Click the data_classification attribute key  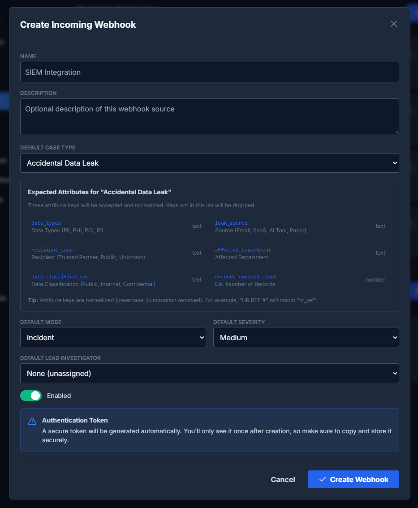(59, 276)
